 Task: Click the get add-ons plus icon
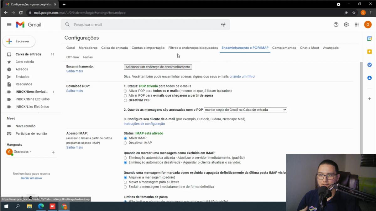(x=369, y=99)
